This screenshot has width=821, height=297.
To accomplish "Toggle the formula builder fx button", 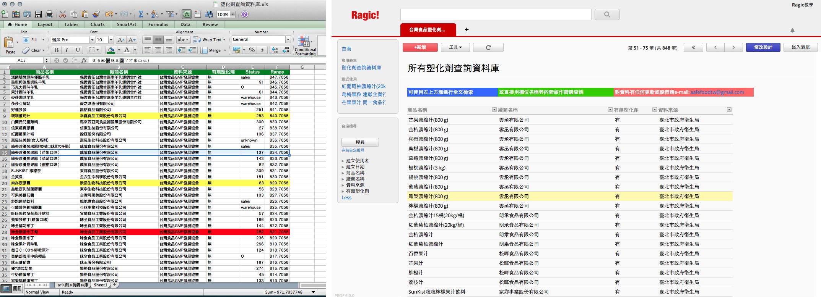I will point(186,14).
